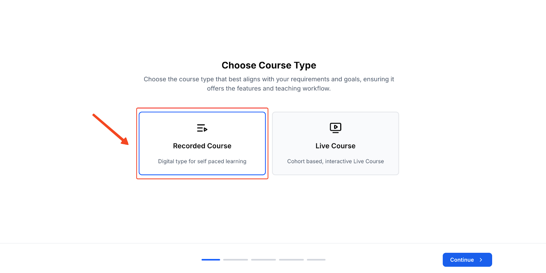This screenshot has width=546, height=273.
Task: Click the play triangle in Recorded Course icon
Action: [x=205, y=130]
